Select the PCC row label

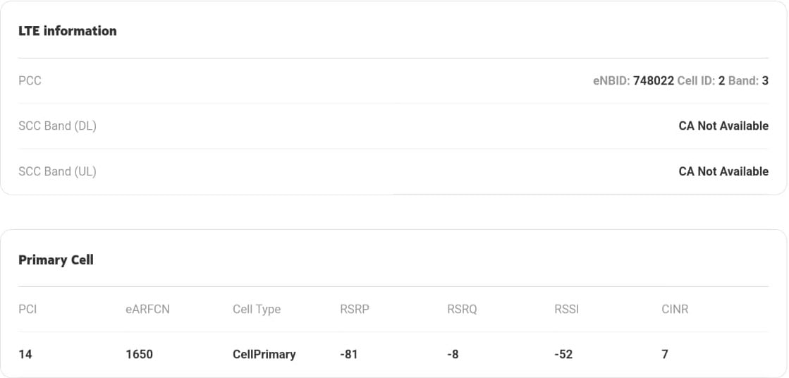coord(30,80)
